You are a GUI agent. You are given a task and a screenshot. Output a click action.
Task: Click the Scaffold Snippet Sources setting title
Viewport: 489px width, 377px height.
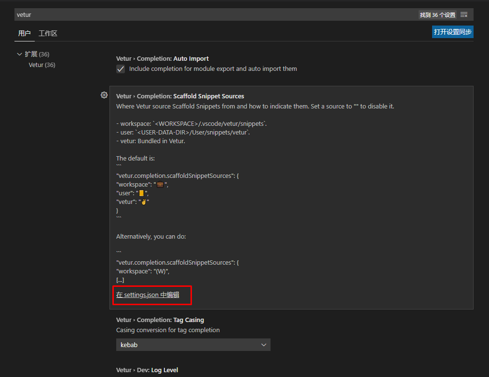[x=180, y=96]
